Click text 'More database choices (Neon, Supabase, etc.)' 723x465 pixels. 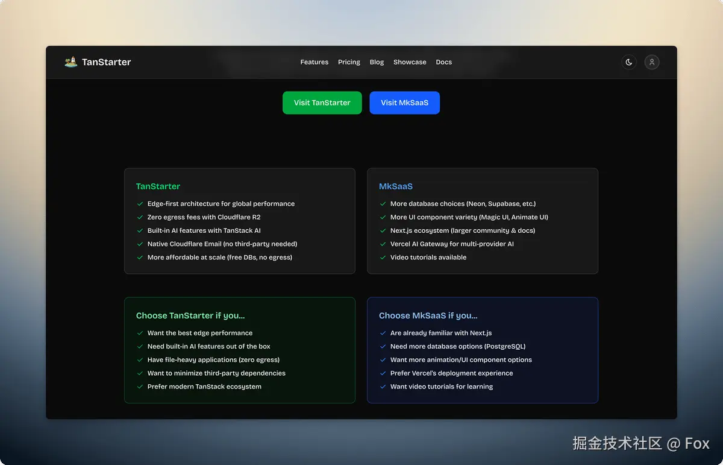point(463,204)
